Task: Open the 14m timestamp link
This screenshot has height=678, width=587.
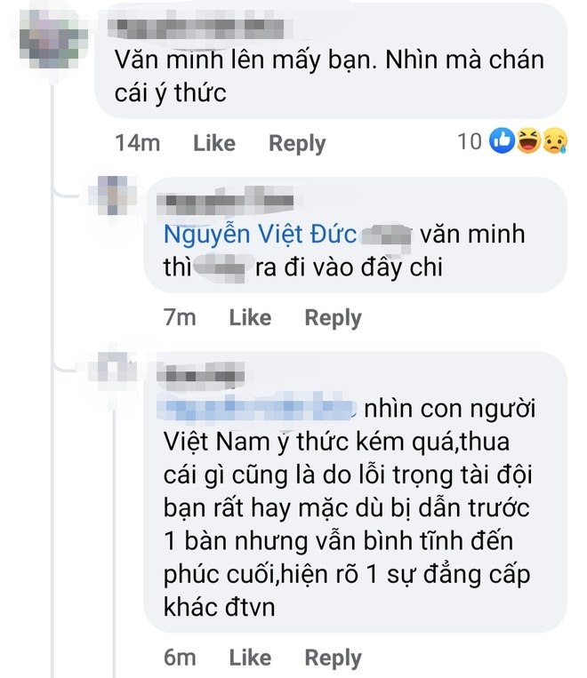Action: coord(137,143)
